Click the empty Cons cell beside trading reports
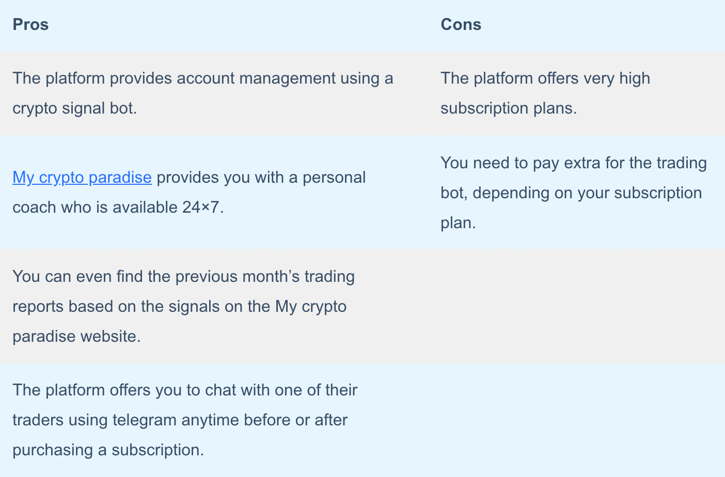 click(x=576, y=306)
